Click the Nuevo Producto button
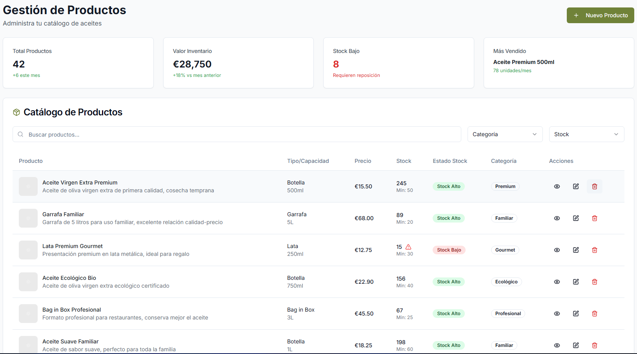Viewport: 637px width, 354px height. (x=601, y=15)
